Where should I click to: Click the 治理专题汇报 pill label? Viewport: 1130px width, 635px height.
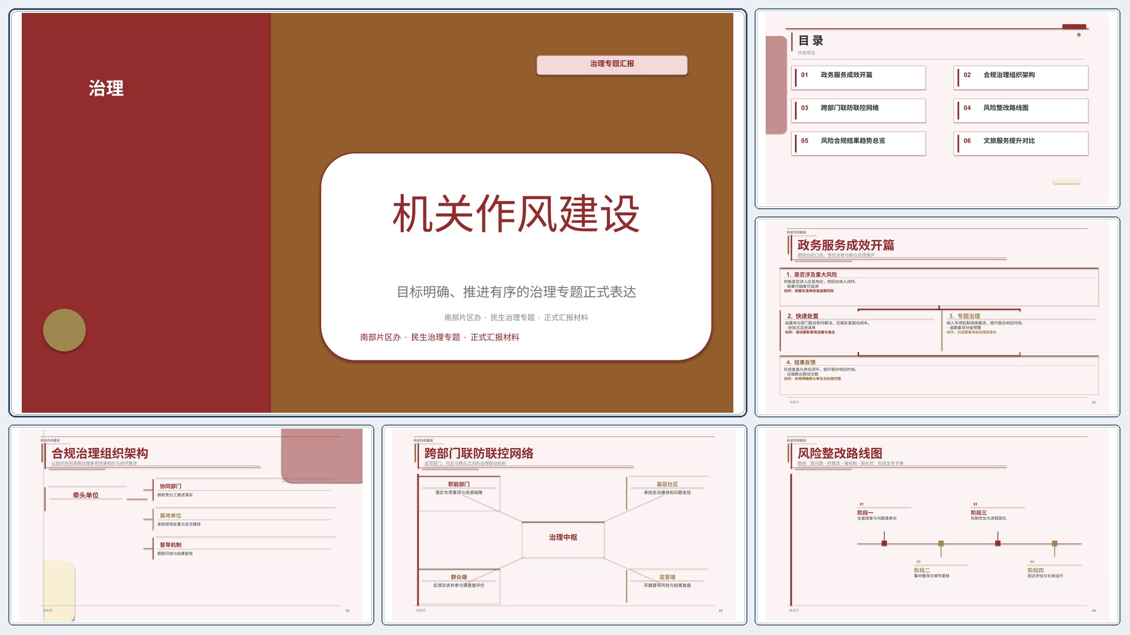[x=611, y=64]
